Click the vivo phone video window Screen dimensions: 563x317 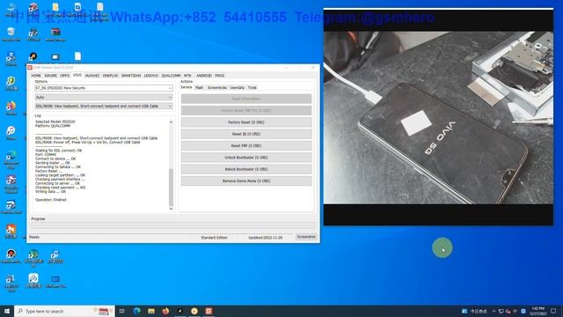tap(438, 117)
